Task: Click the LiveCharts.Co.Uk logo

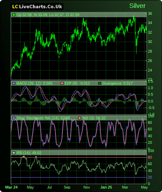Action: pos(37,7)
